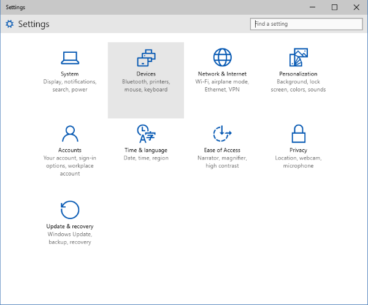Click 'Background, lock screen, colors, sounds' description
The width and height of the screenshot is (368, 305).
[298, 85]
